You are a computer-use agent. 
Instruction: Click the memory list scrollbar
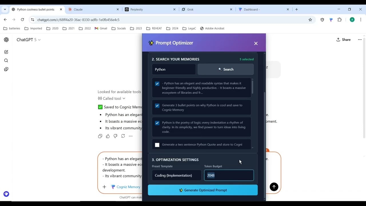point(252,87)
